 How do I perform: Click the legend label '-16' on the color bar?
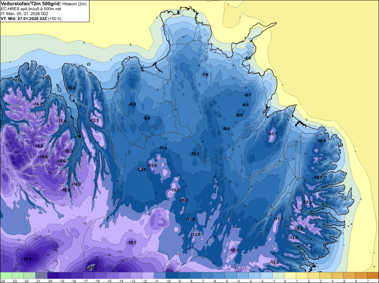[97, 281]
